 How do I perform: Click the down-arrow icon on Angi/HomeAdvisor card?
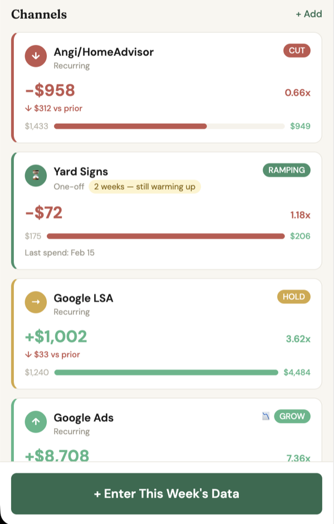pyautogui.click(x=36, y=56)
